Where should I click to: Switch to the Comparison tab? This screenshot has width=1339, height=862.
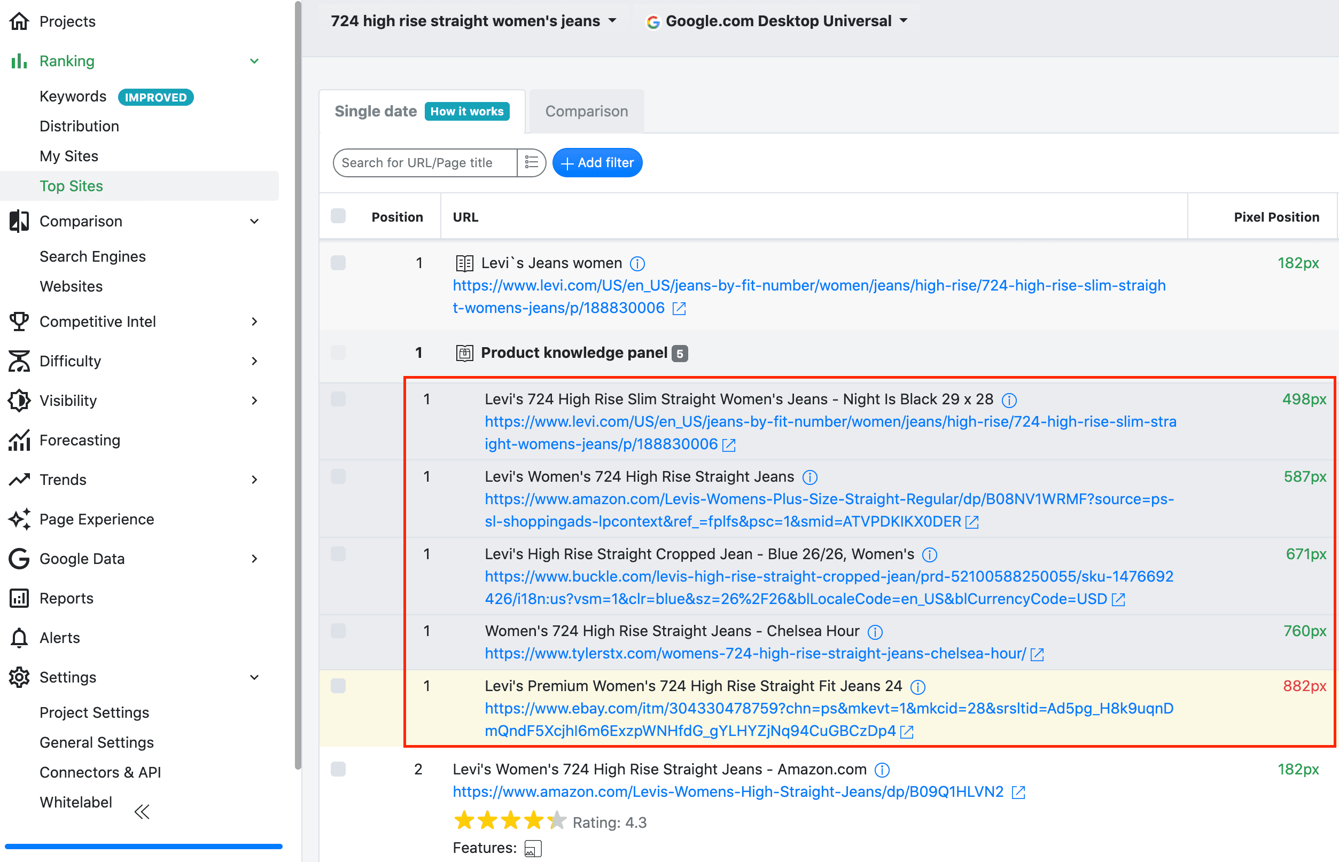click(586, 112)
